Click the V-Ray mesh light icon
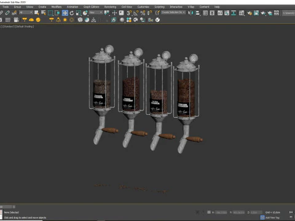Image resolution: width=295 pixels, height=221 pixels. point(52,20)
